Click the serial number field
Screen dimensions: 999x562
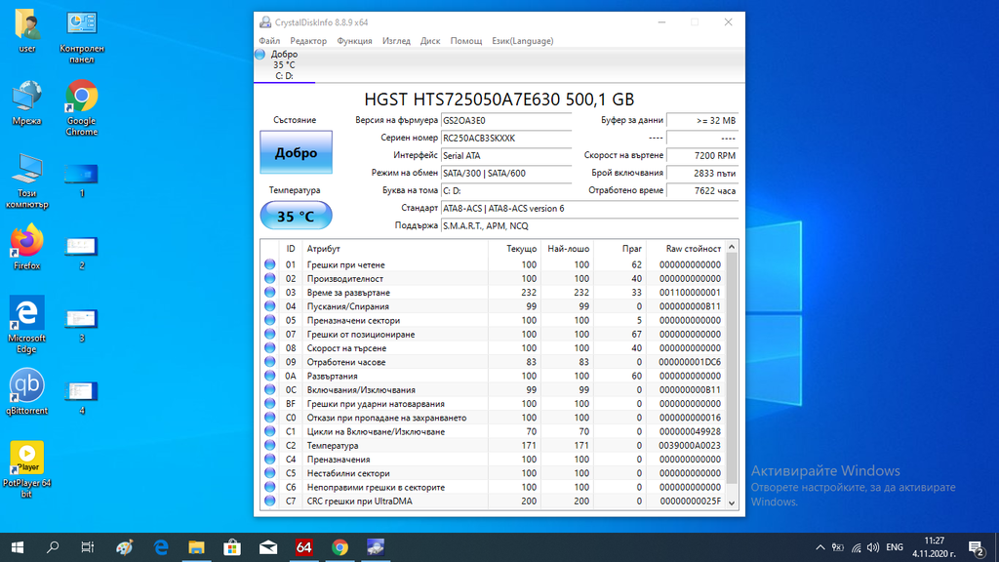tap(504, 138)
